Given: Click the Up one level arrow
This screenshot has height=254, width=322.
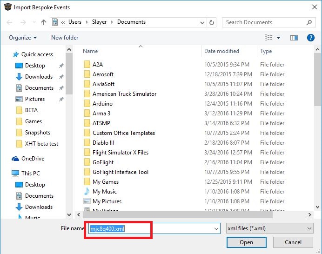Looking at the screenshot, I should pos(44,22).
